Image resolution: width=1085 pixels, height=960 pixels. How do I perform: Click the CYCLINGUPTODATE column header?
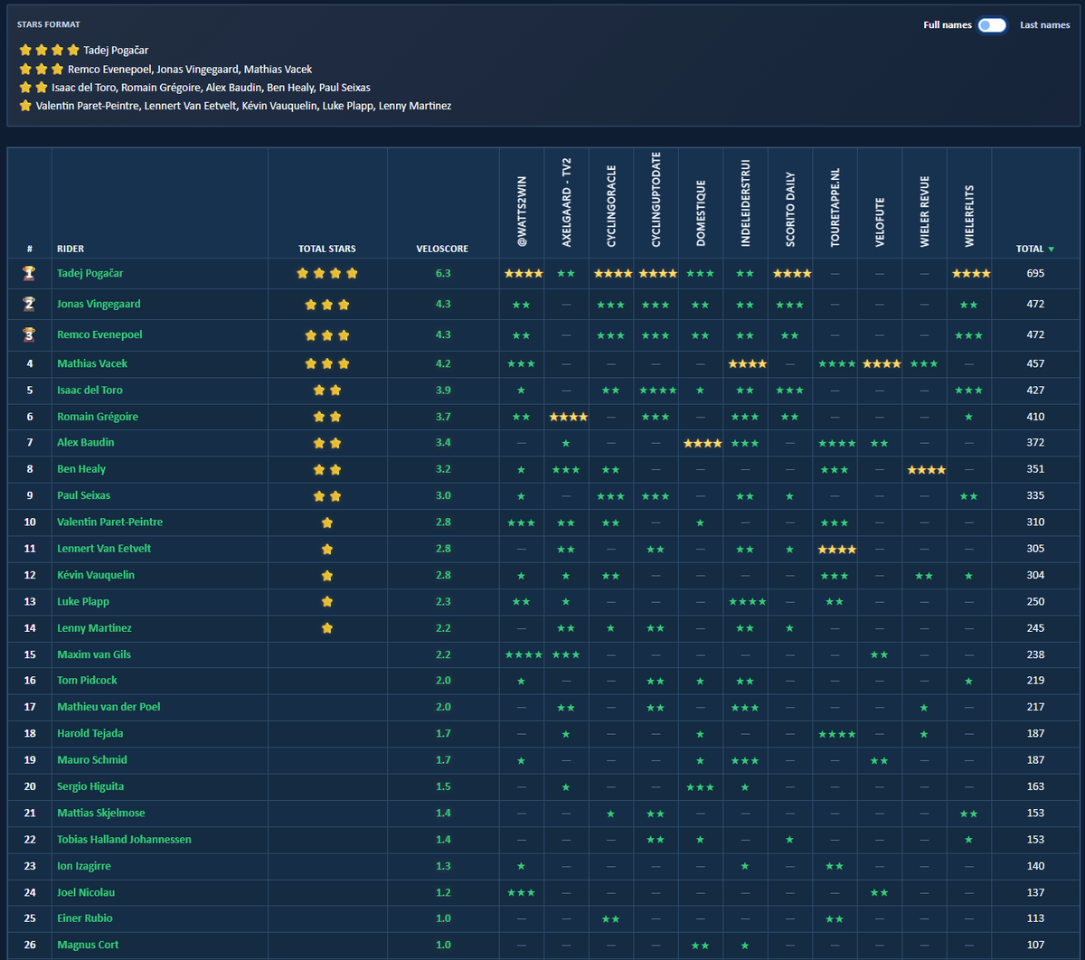[x=656, y=199]
